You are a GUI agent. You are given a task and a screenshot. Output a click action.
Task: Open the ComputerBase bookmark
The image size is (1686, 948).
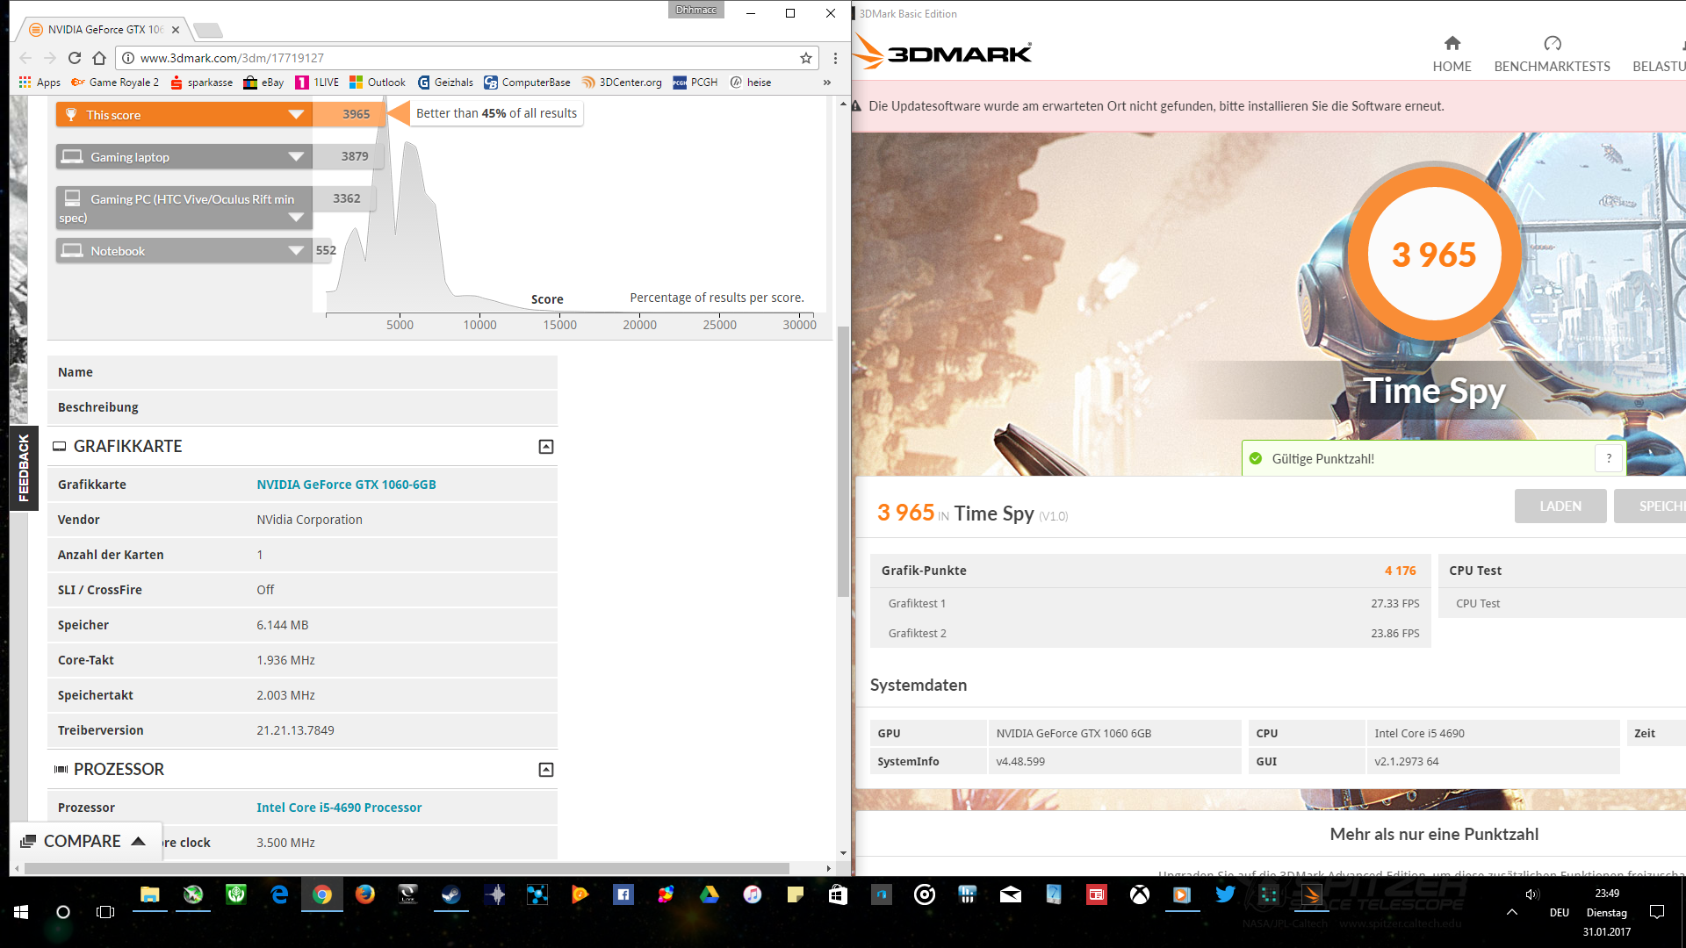[527, 83]
